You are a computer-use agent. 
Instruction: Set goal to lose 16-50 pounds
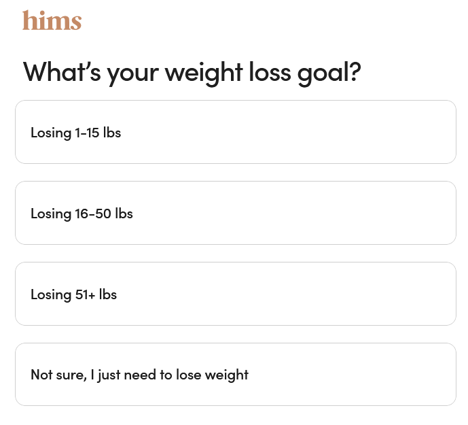(235, 213)
